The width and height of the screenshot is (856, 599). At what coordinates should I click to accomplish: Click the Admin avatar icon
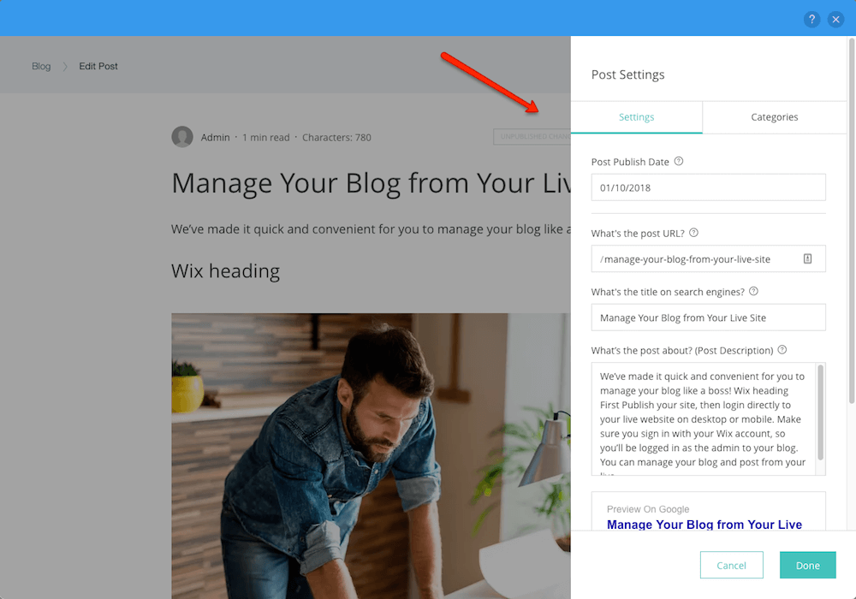click(182, 137)
